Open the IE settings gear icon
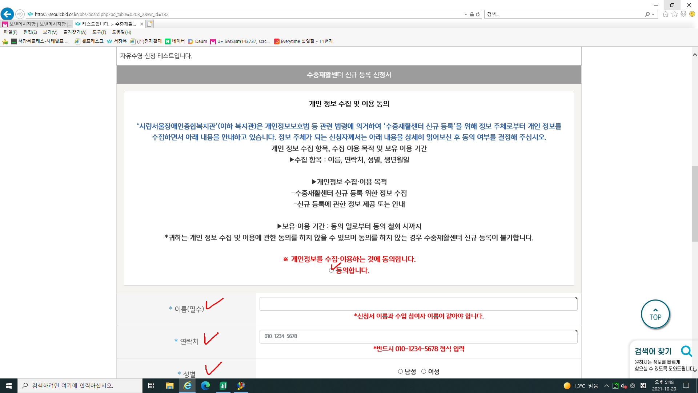 [x=683, y=14]
